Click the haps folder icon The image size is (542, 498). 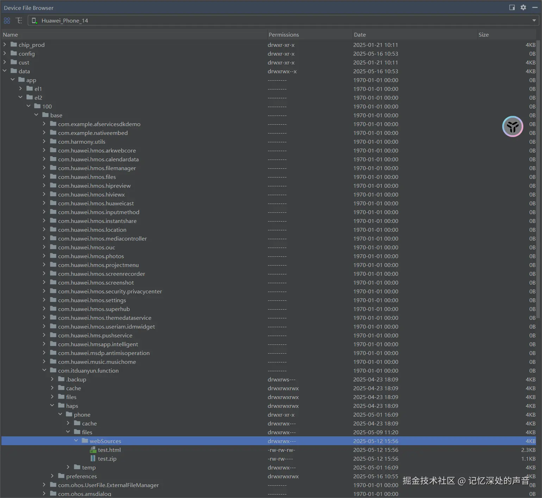point(61,405)
